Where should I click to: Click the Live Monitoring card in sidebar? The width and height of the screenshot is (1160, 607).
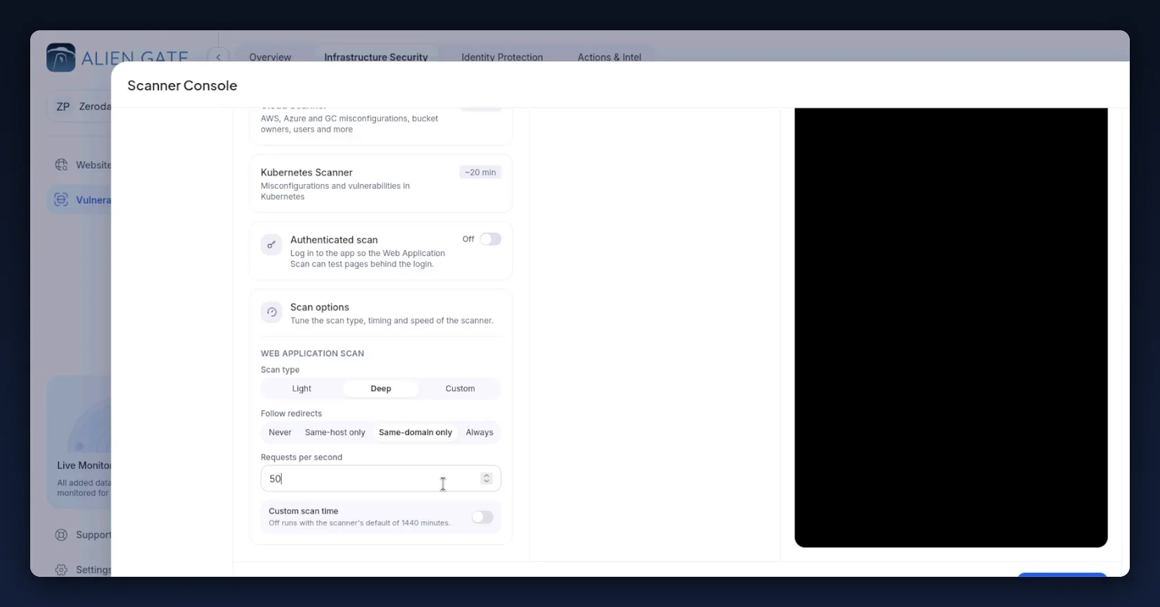click(79, 442)
